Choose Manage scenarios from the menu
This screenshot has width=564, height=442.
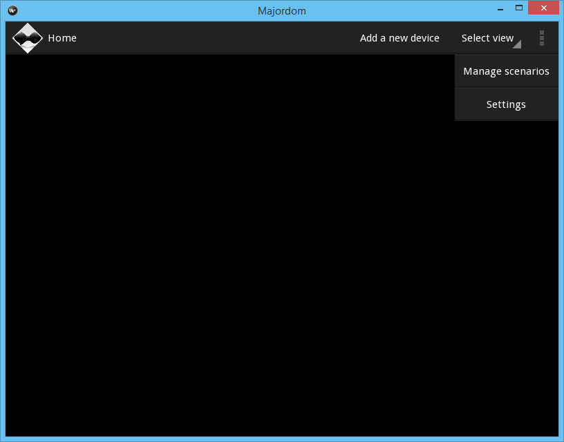click(506, 71)
